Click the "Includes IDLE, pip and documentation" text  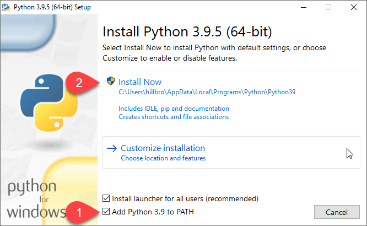pos(174,109)
